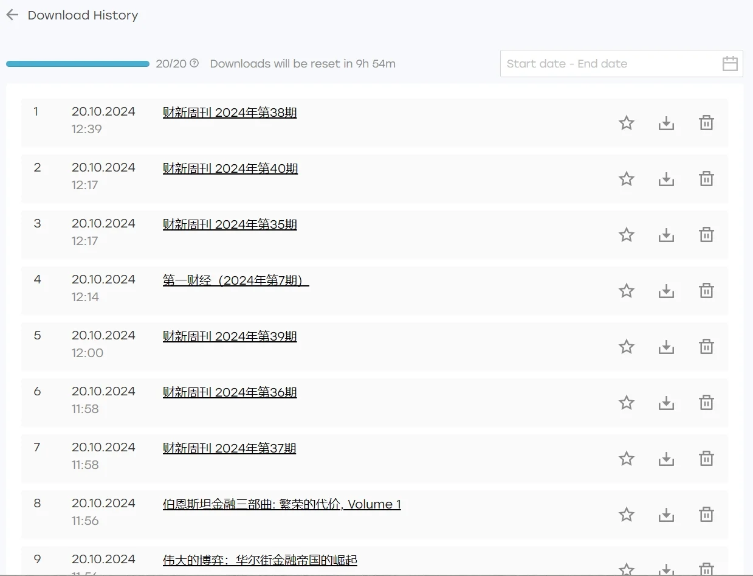Go back using the arrow beside Download History
The height and width of the screenshot is (576, 753).
[12, 15]
